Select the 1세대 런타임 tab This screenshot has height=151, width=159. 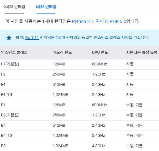coord(46,7)
